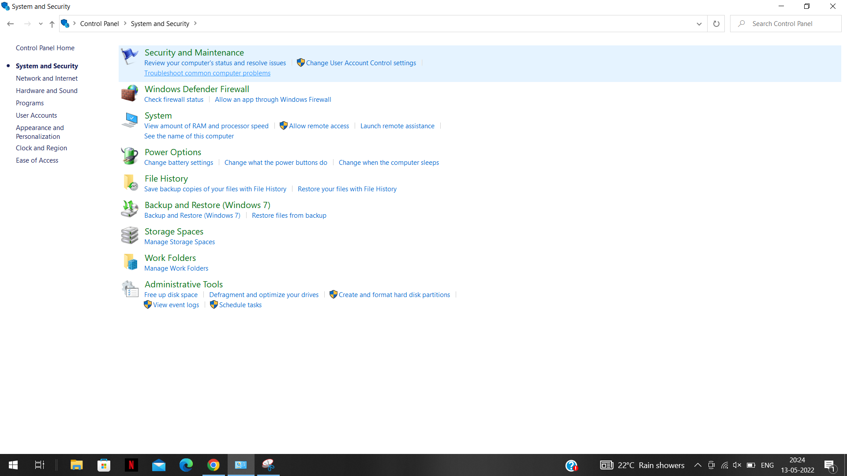Screen dimensions: 847x476
Task: Click the Storage Spaces drive stack icon
Action: point(129,235)
